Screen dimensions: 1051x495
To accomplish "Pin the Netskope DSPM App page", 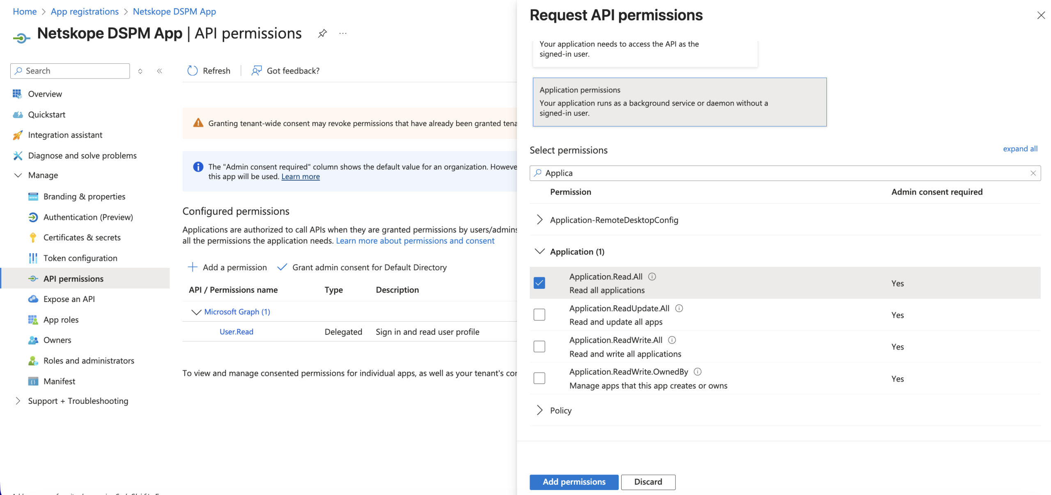I will [x=322, y=33].
